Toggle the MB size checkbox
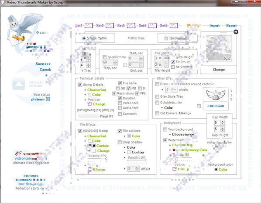This screenshot has width=261, height=203. tap(128, 88)
